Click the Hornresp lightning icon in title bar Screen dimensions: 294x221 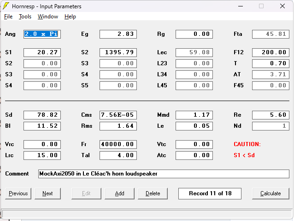pos(6,6)
